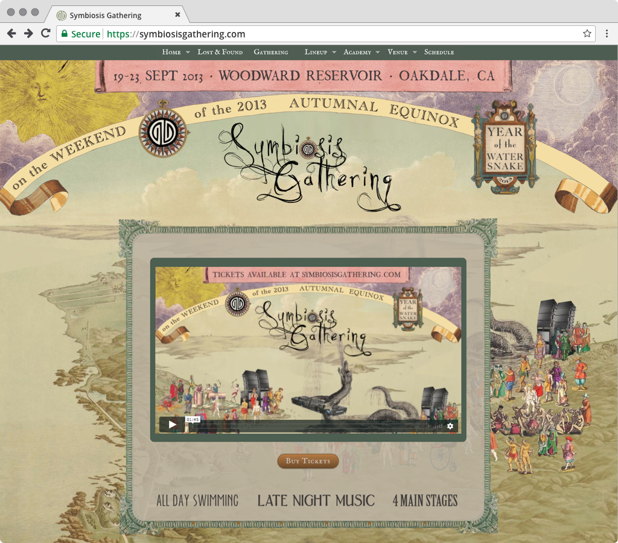This screenshot has width=618, height=543.
Task: Open the Lineup nav item
Action: coord(316,52)
